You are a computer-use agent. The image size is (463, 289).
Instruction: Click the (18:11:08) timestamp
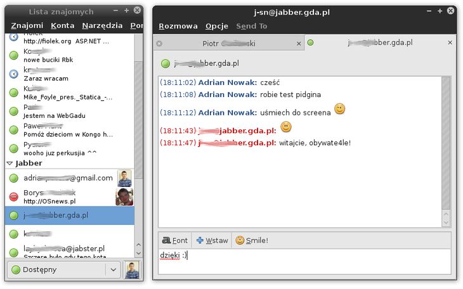tap(178, 95)
